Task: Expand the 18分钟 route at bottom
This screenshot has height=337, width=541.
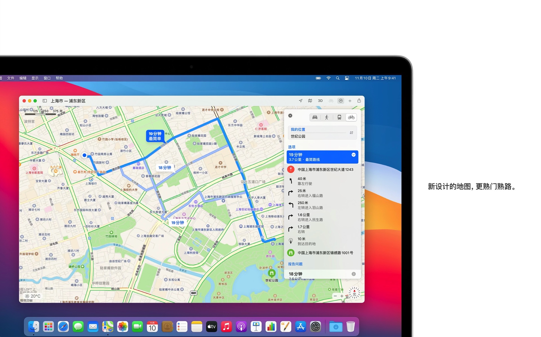Action: pyautogui.click(x=353, y=274)
